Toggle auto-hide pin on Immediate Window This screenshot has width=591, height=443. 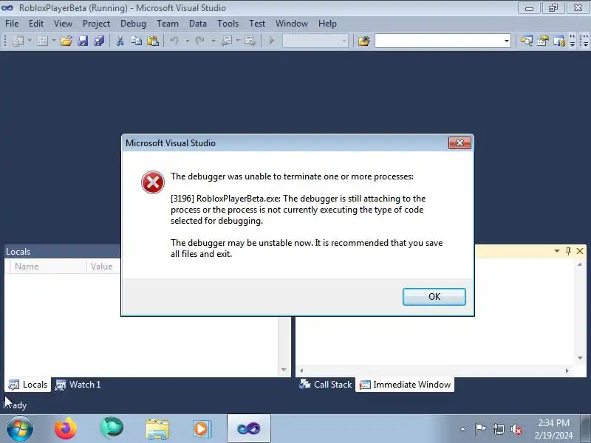(568, 251)
